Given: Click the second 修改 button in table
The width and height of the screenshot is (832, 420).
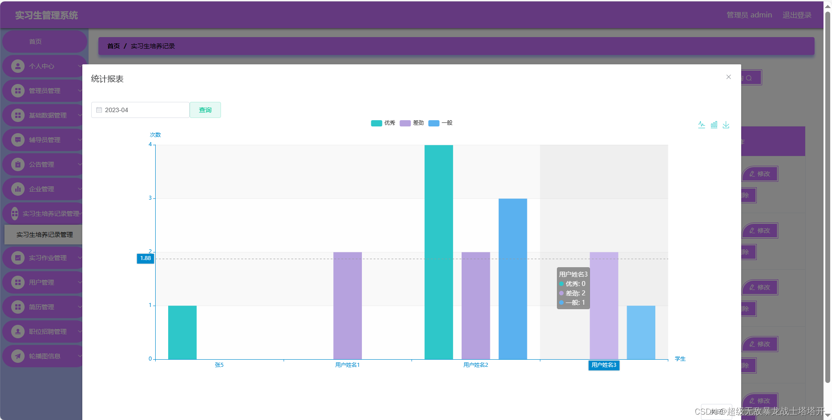Looking at the screenshot, I should [760, 231].
